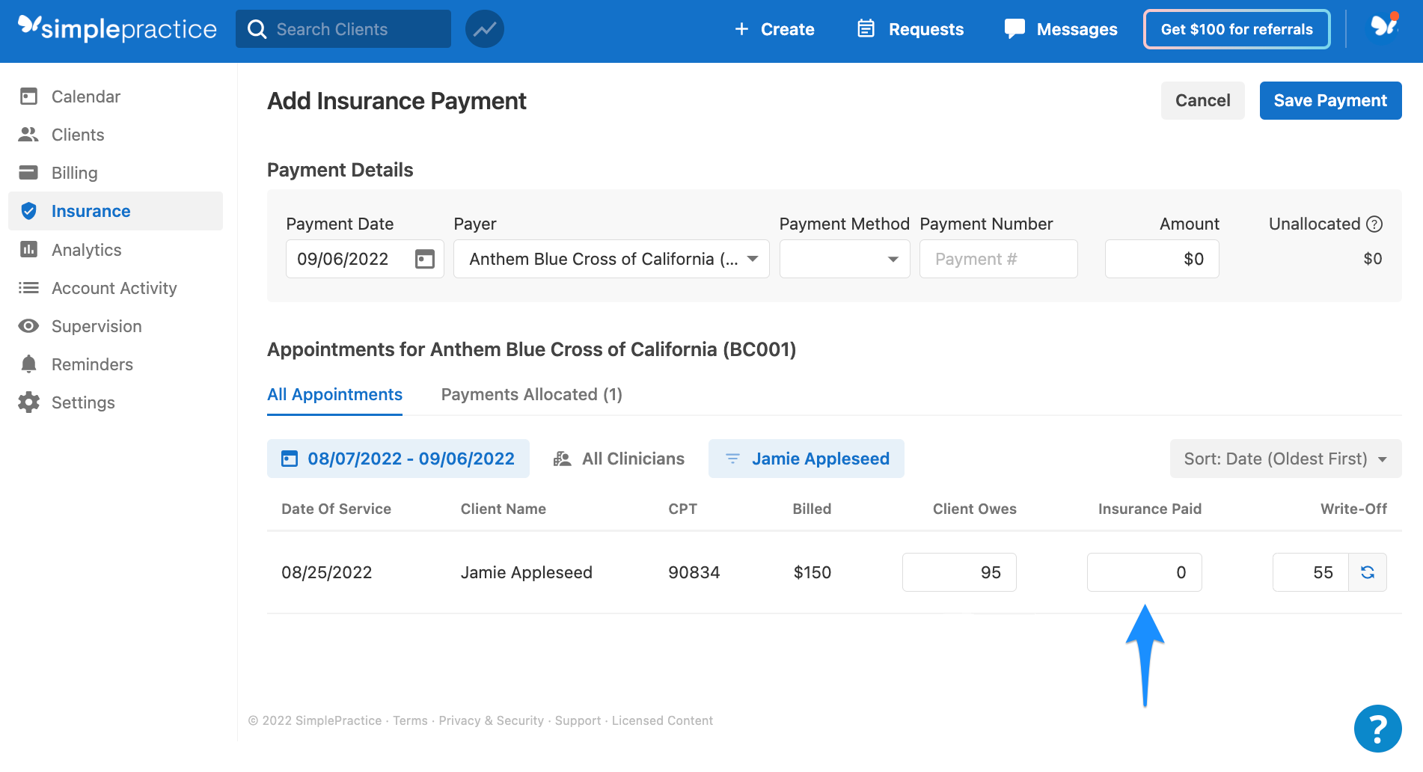Click CPT code 90834
Image resolution: width=1423 pixels, height=772 pixels.
click(x=694, y=572)
